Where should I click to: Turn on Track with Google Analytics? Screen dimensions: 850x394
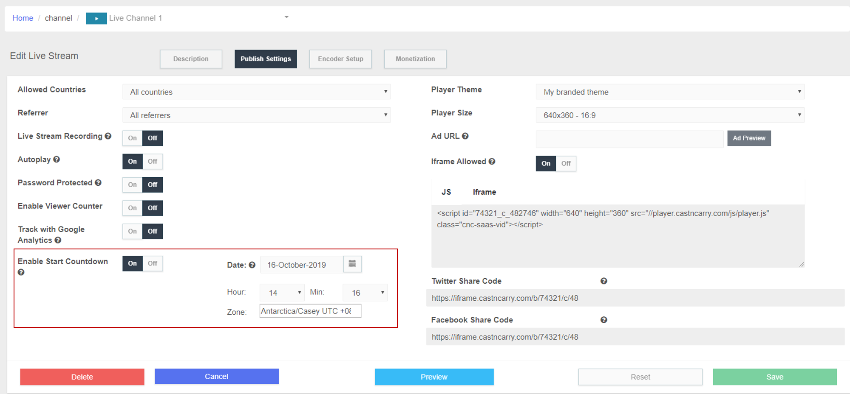133,232
